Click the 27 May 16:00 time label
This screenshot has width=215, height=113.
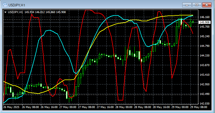click(x=105, y=107)
